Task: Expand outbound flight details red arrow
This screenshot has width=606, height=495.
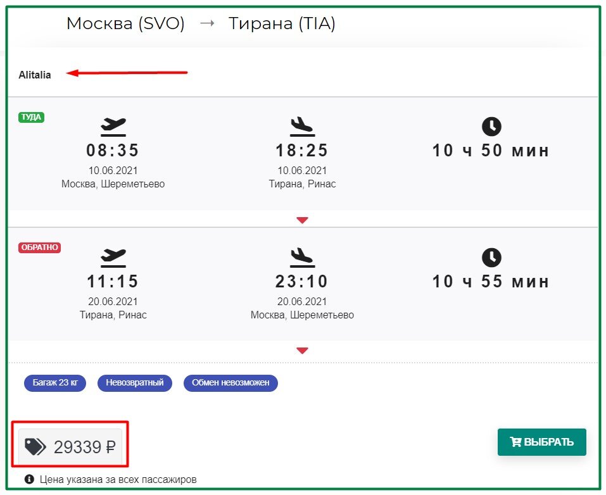Action: [x=302, y=220]
